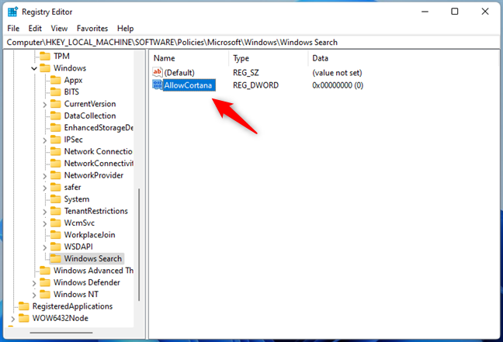The image size is (503, 342).
Task: Click the Type column header
Action: tap(269, 58)
